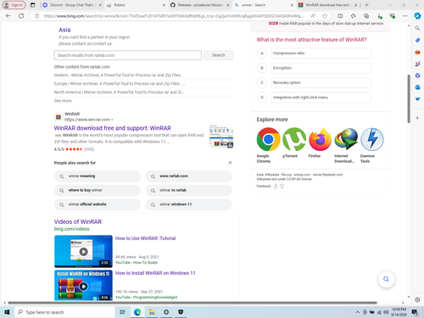The image size is (424, 318).
Task: Play Install WinRAR on Windows 11 thumbnail
Action: click(x=83, y=286)
